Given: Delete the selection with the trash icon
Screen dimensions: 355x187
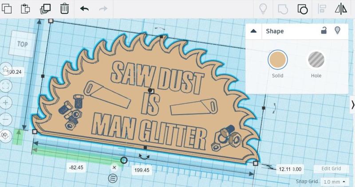Looking at the screenshot, I should click(64, 8).
